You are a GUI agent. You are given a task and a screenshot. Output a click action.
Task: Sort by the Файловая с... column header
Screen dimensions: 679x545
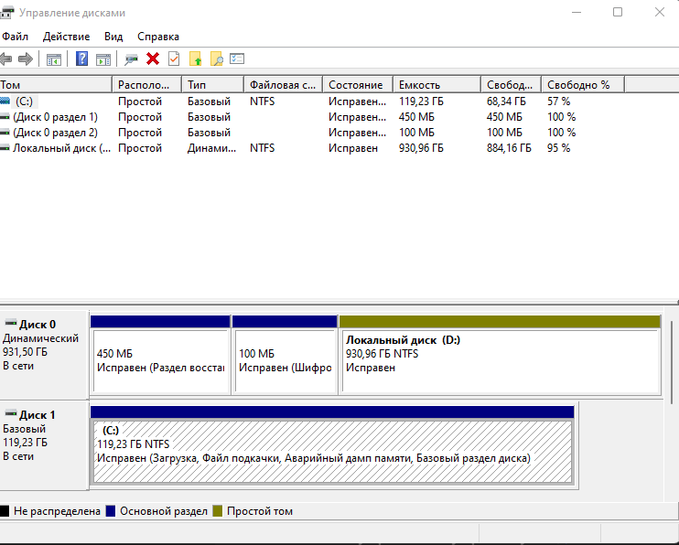coord(283,84)
